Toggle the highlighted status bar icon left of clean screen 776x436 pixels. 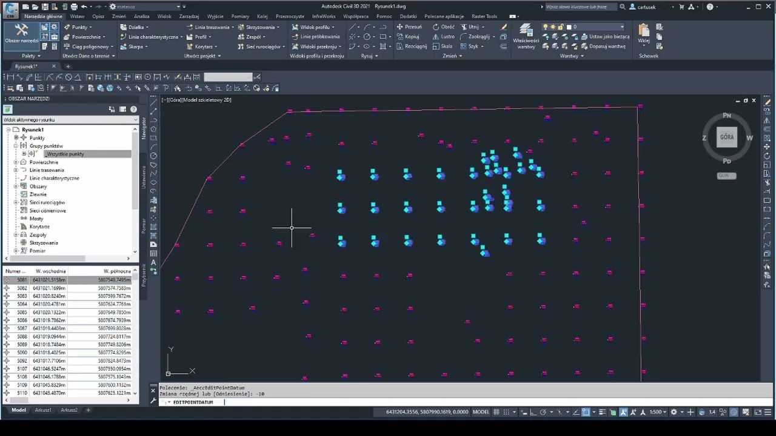click(x=734, y=412)
